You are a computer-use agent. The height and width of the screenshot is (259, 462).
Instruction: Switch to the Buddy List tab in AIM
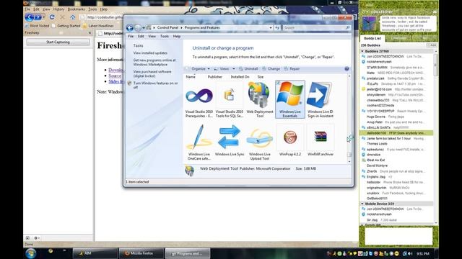[x=372, y=38]
